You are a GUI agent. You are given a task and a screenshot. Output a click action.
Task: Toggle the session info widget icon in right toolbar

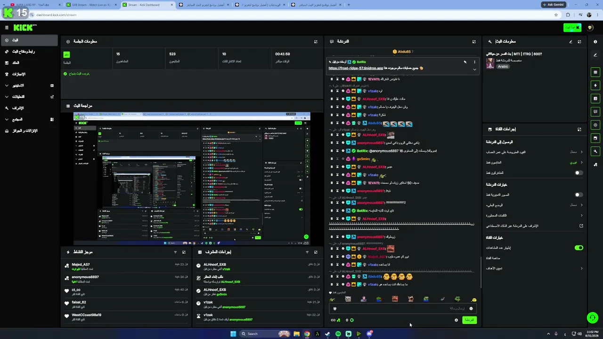[x=595, y=125]
